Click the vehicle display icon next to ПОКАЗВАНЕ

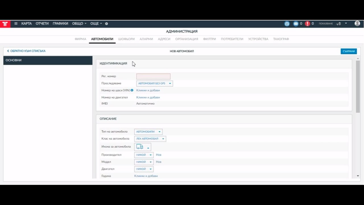click(338, 24)
